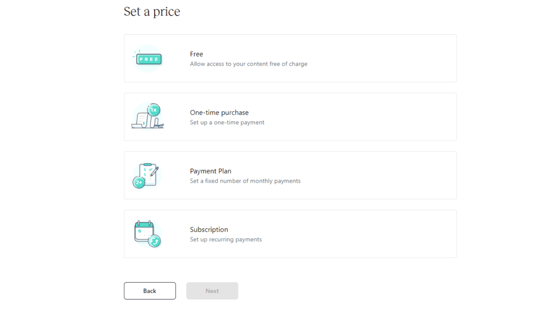Click the "2+" badge on clipboard icon
The width and height of the screenshot is (533, 319).
coord(139,182)
